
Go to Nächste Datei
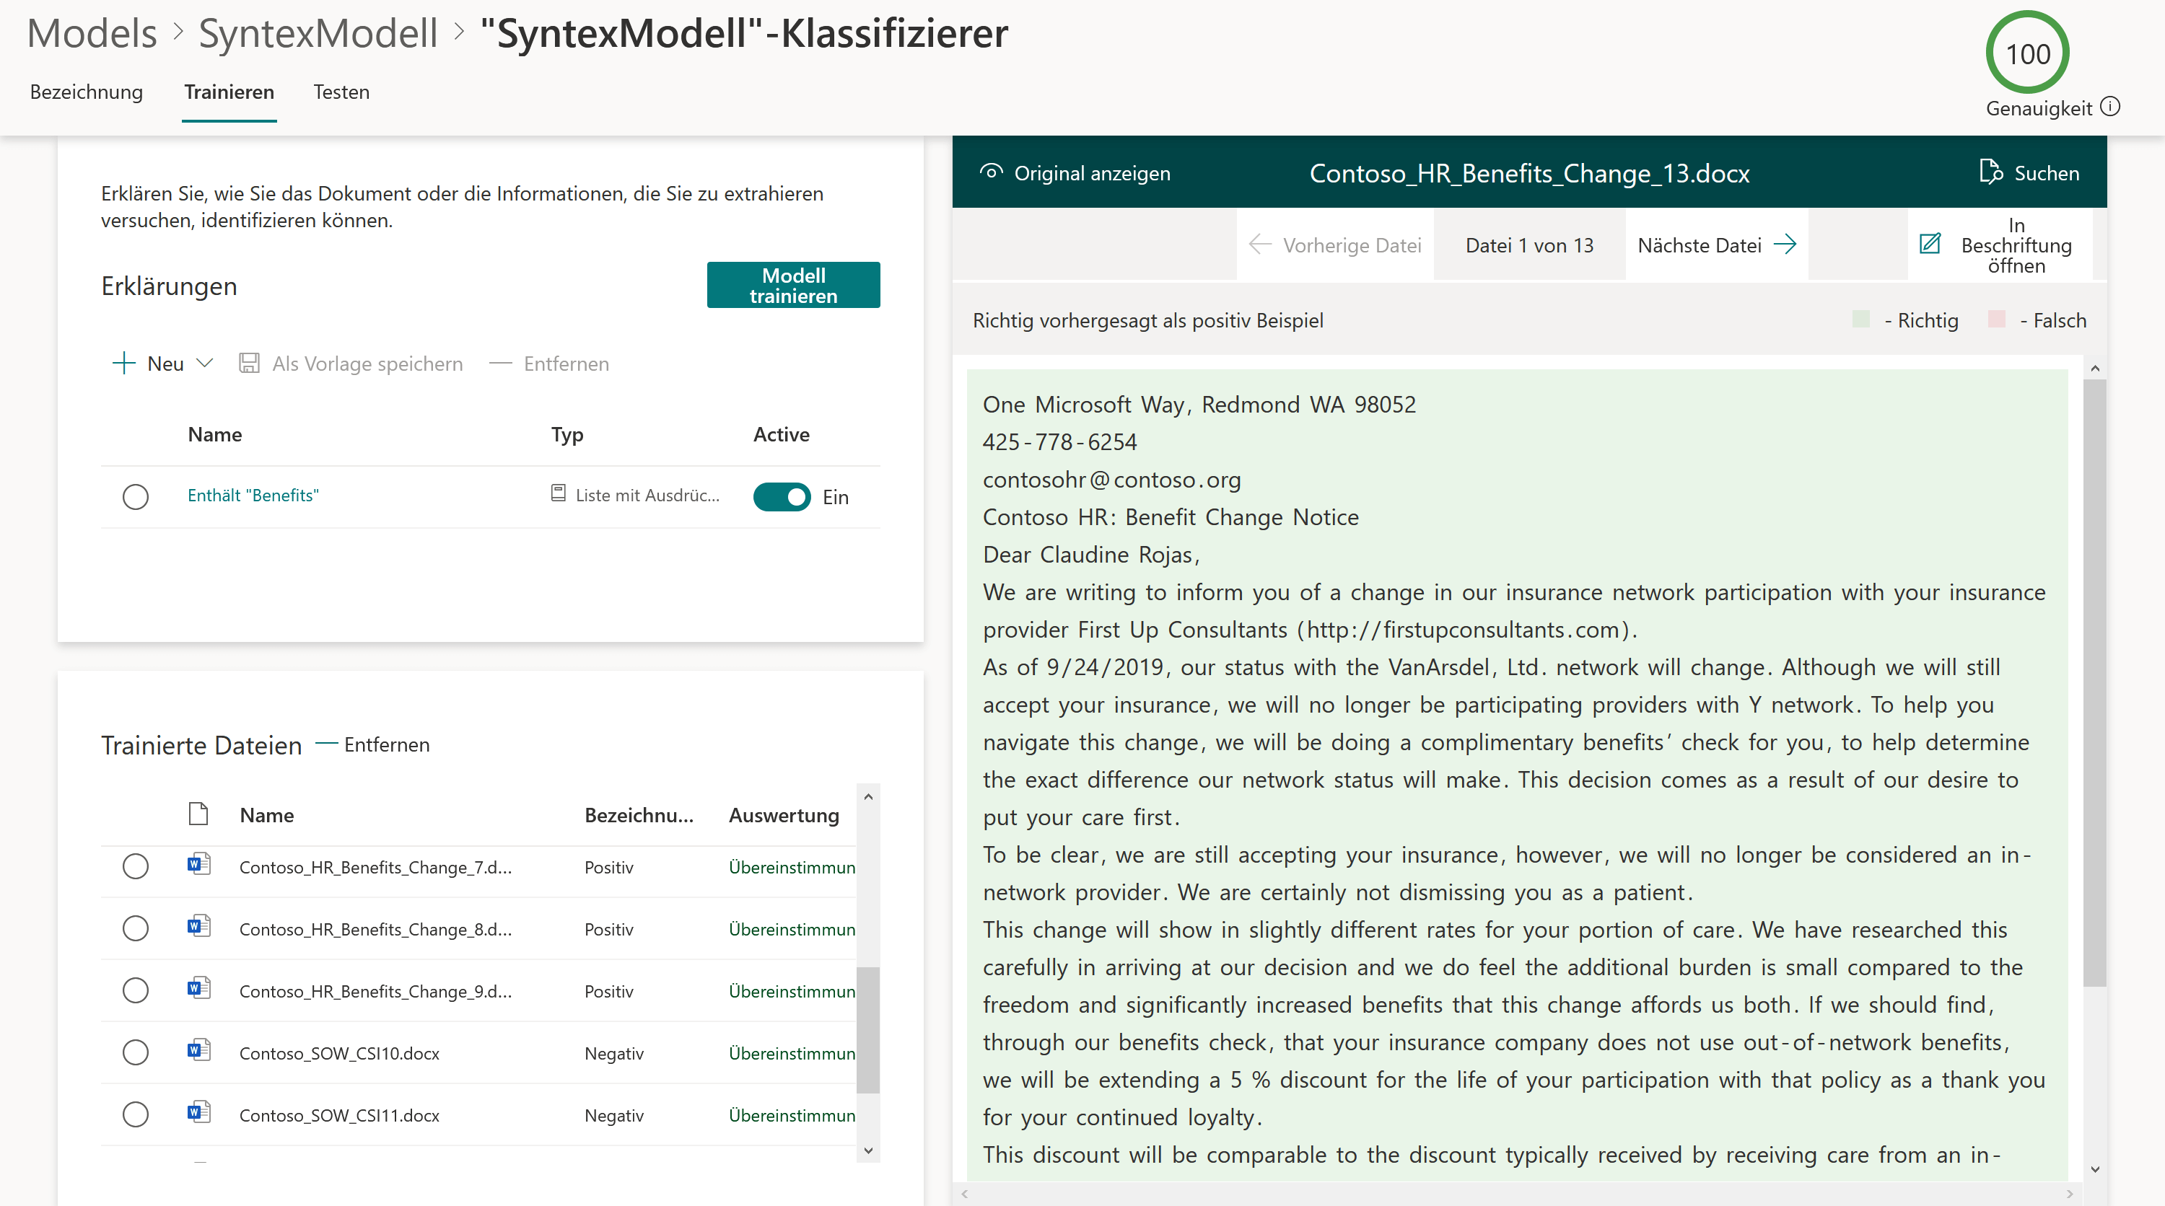(1717, 245)
